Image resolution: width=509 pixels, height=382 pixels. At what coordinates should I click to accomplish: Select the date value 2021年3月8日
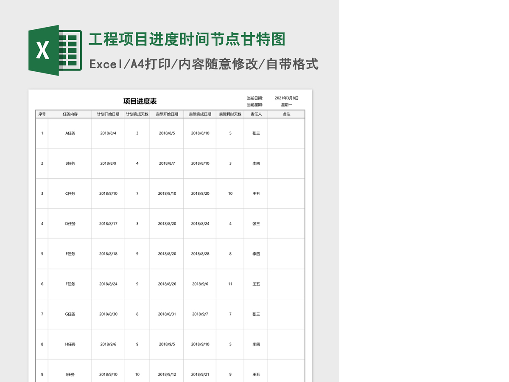(287, 98)
